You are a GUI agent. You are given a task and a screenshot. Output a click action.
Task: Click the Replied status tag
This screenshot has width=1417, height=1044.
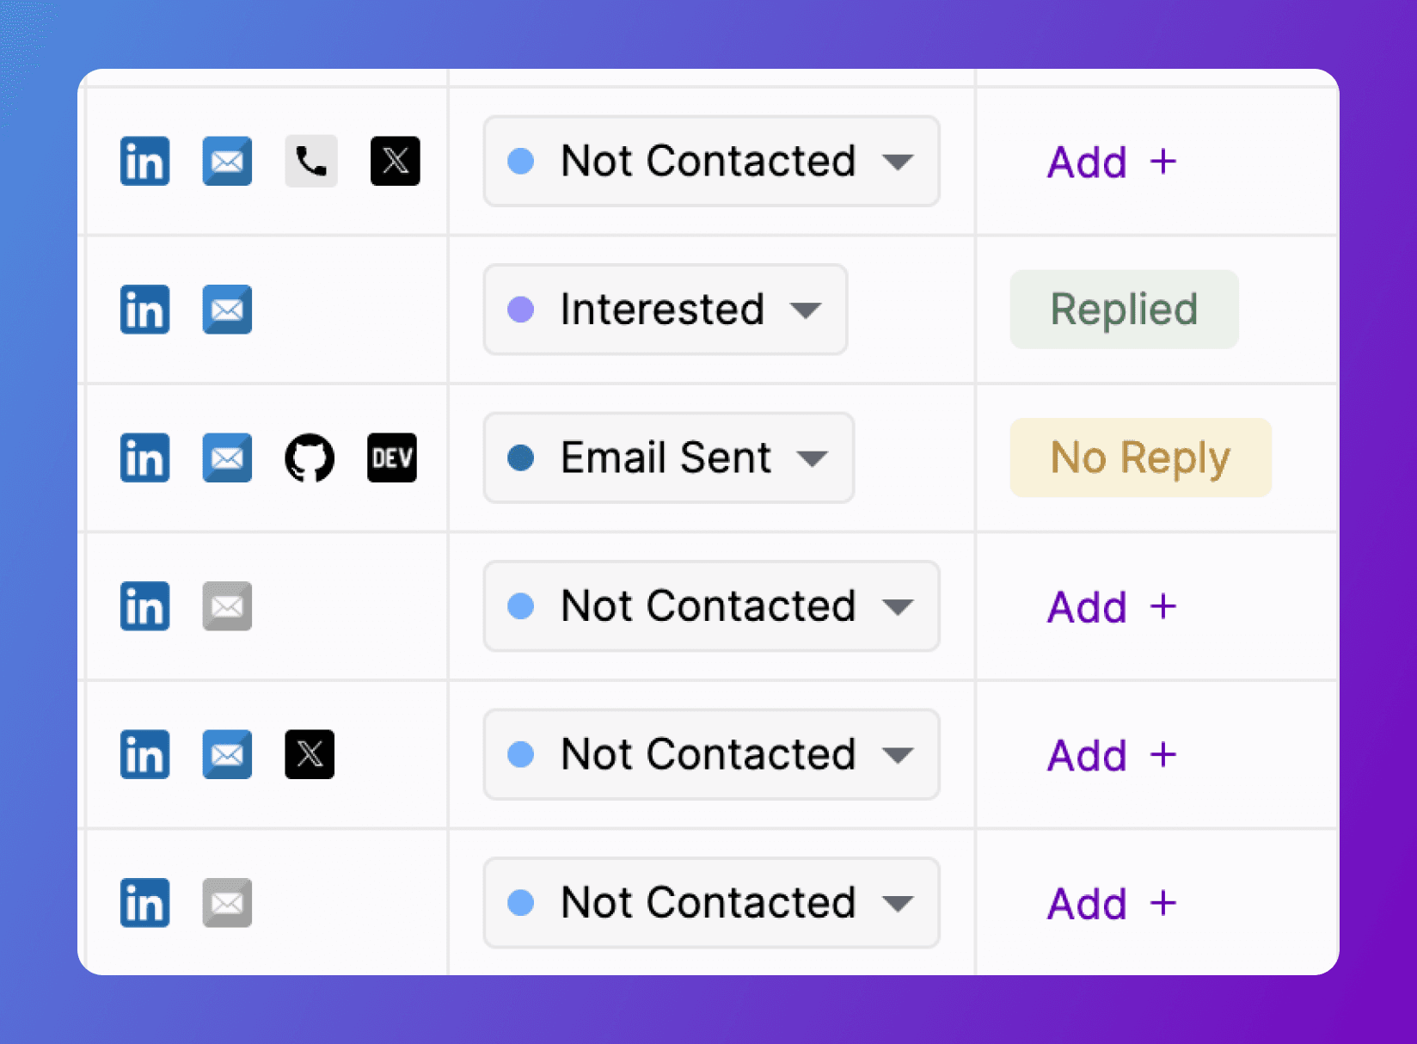(x=1124, y=310)
